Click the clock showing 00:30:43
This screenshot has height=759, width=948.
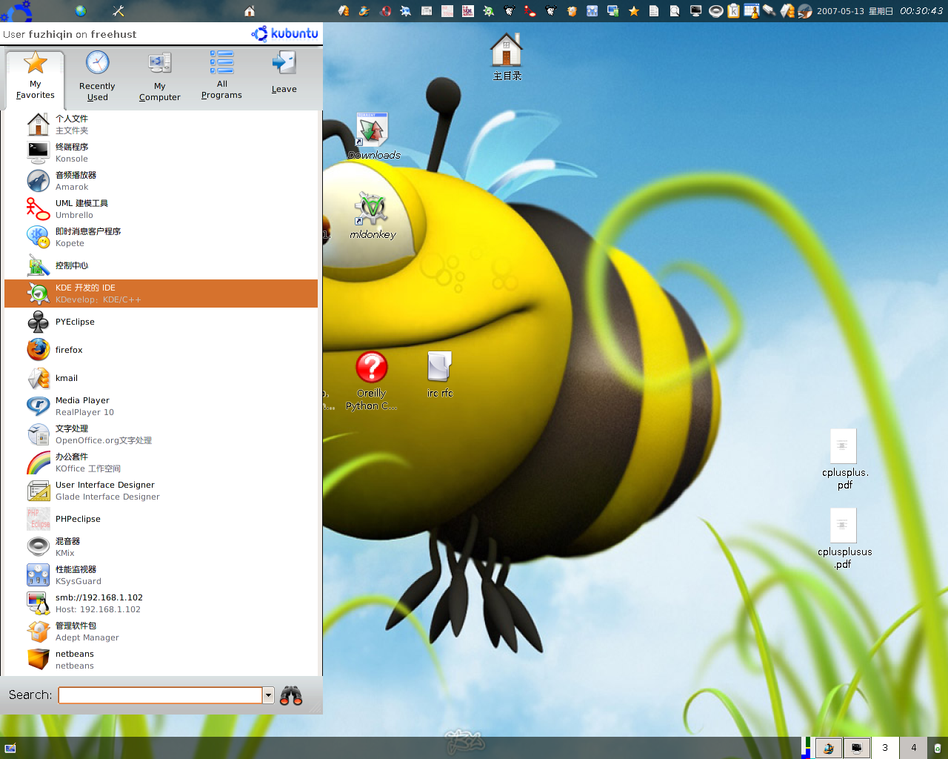coord(921,11)
